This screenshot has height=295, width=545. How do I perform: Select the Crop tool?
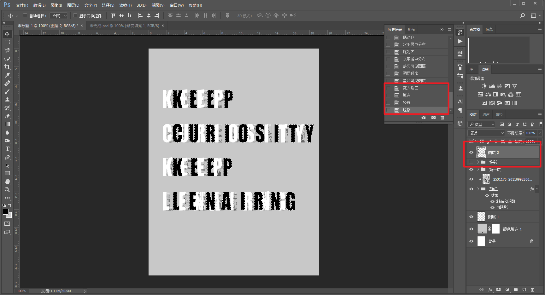point(7,67)
